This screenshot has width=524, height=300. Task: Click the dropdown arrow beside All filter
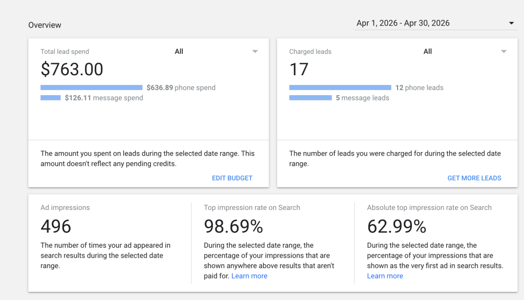pyautogui.click(x=255, y=51)
